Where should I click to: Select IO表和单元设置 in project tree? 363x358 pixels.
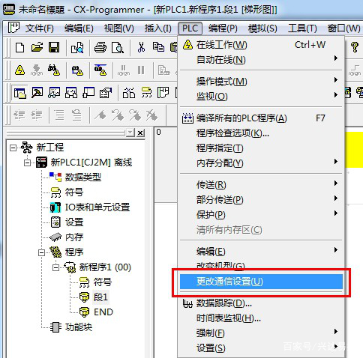(x=97, y=207)
